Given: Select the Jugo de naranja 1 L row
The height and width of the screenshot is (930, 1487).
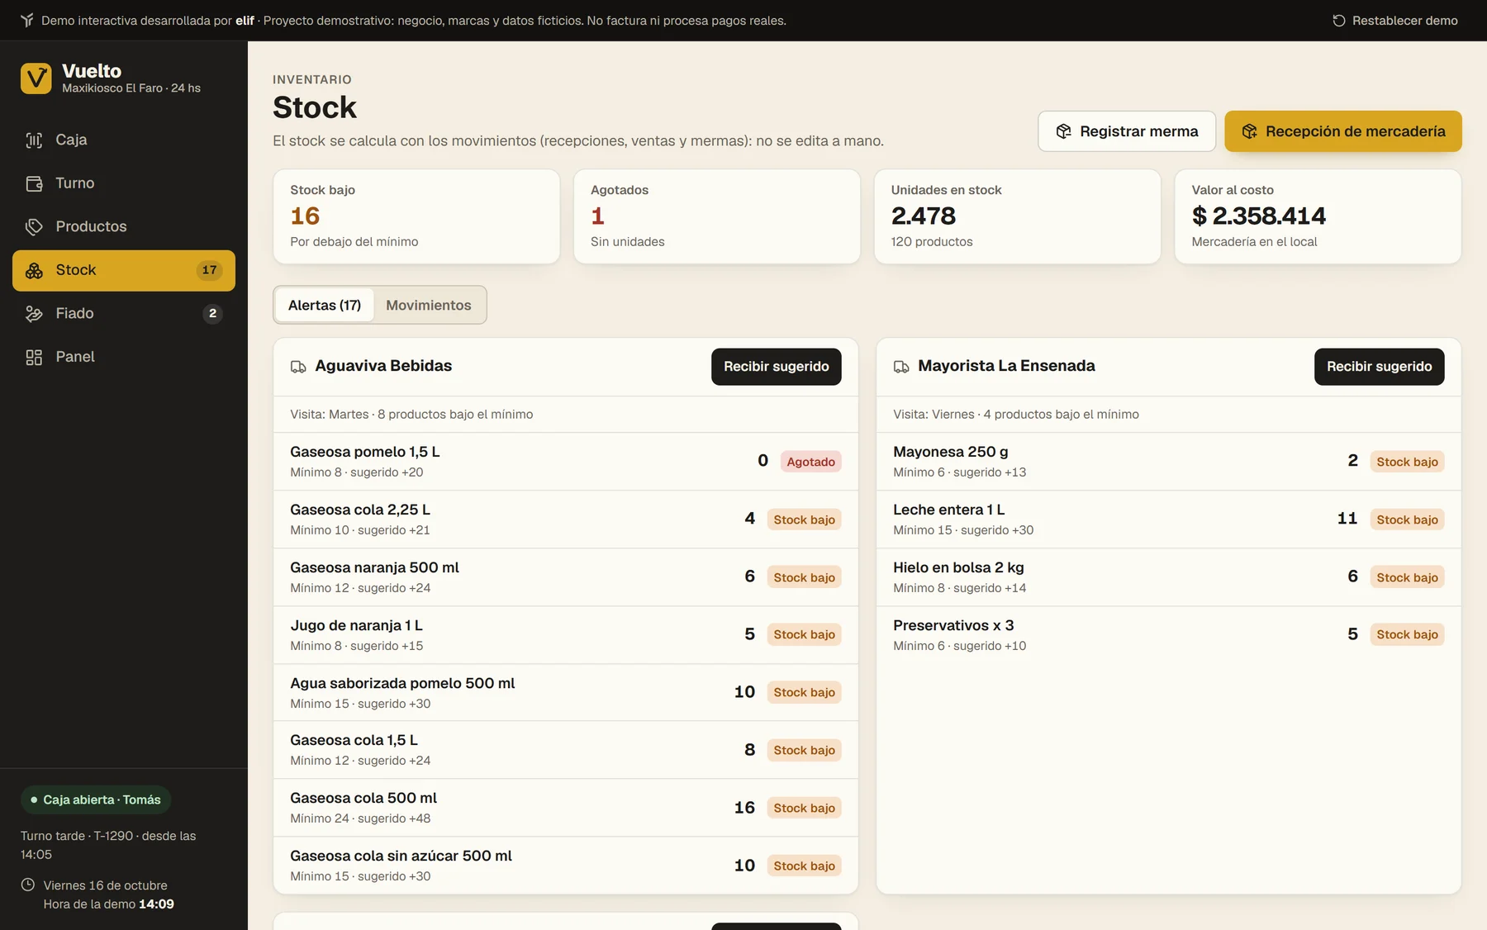Looking at the screenshot, I should (x=566, y=635).
